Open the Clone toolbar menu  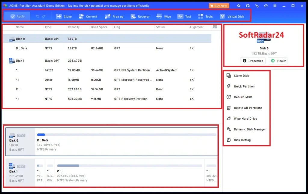64,17
